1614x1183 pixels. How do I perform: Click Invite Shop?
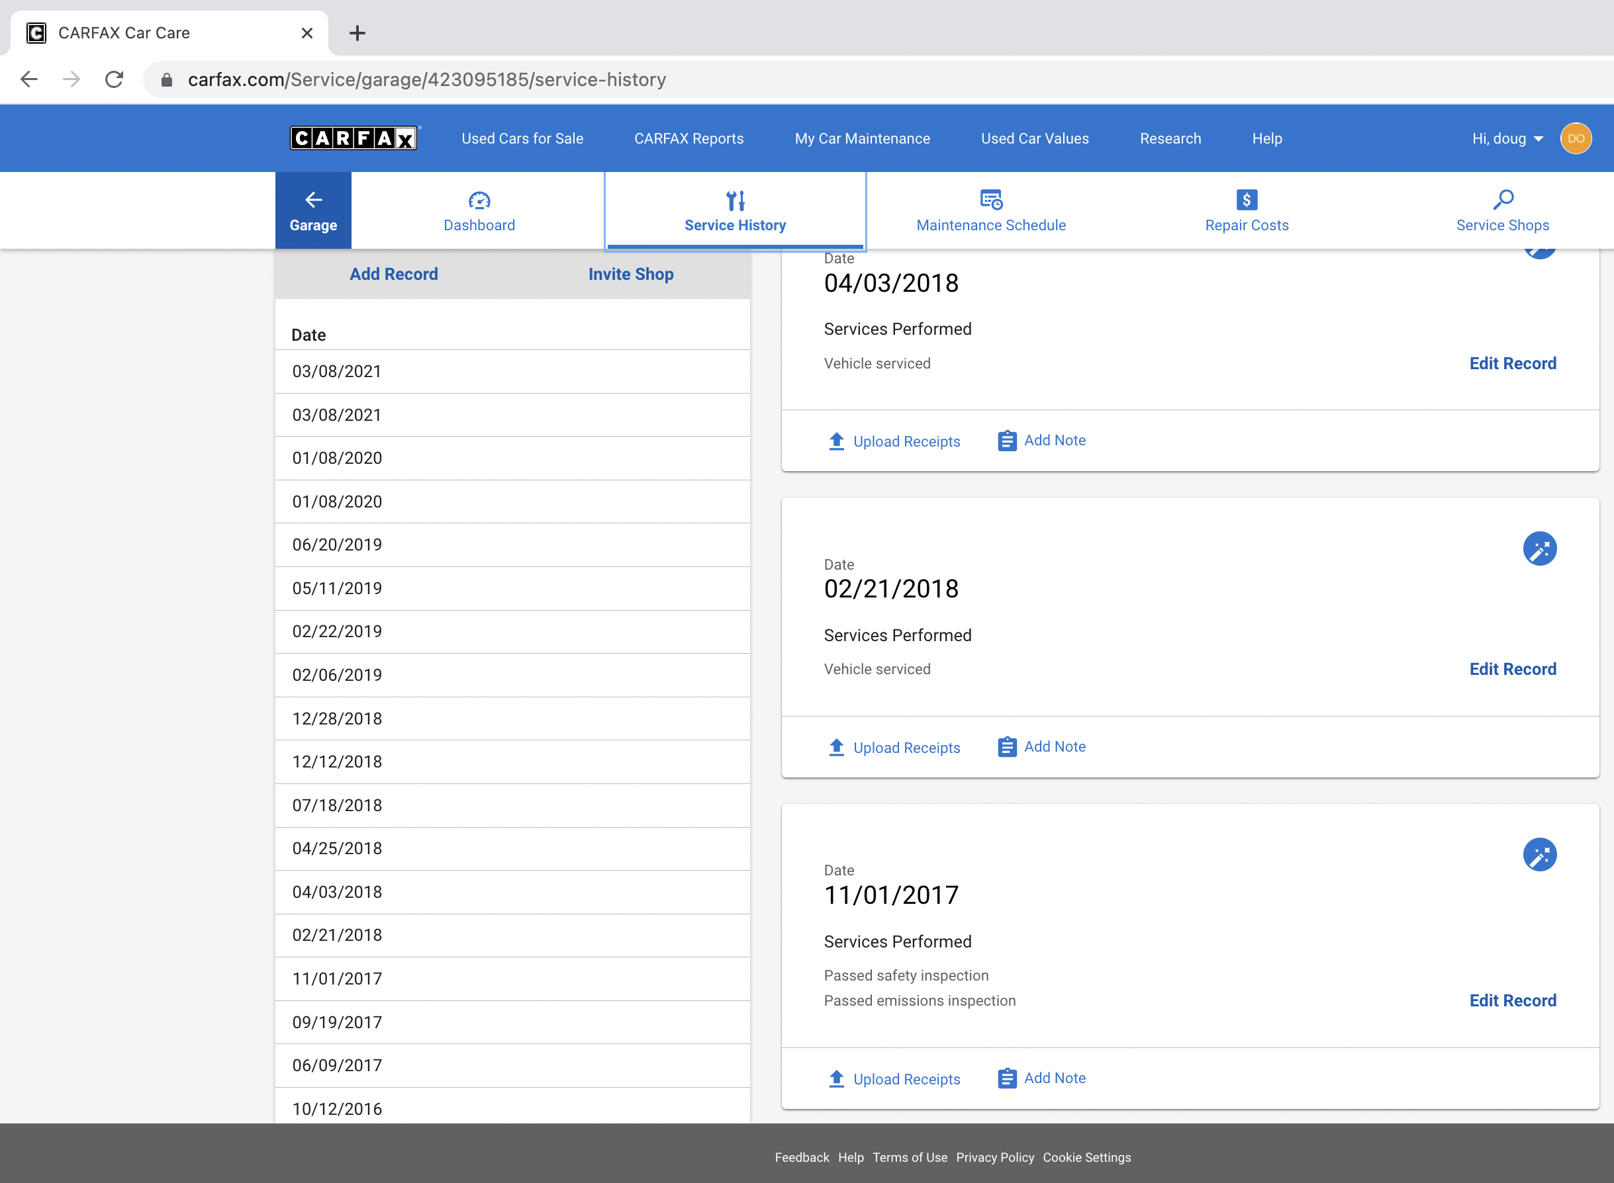point(630,275)
